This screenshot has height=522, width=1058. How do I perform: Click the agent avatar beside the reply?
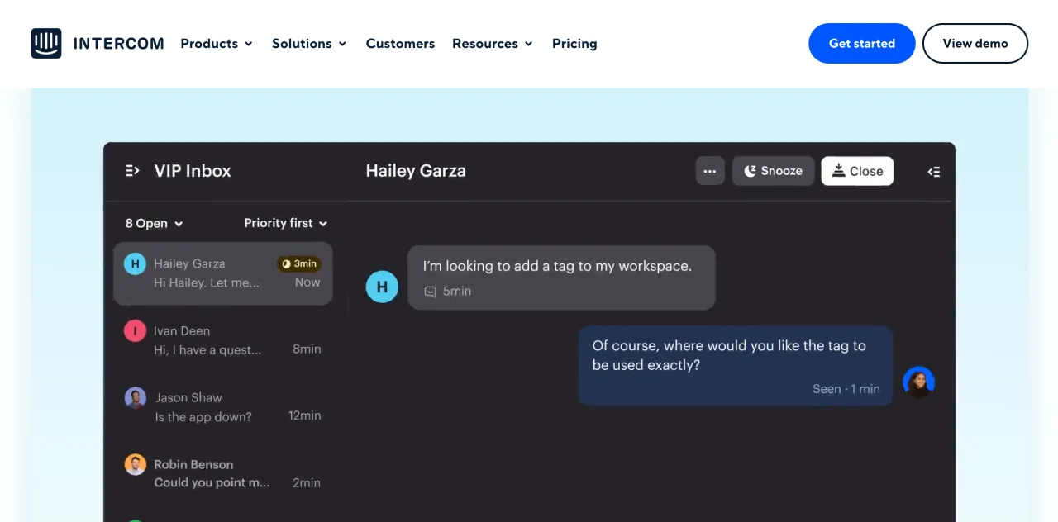[x=918, y=382]
